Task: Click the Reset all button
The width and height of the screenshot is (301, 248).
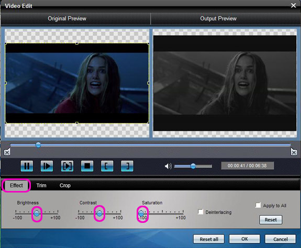Action: (x=209, y=239)
